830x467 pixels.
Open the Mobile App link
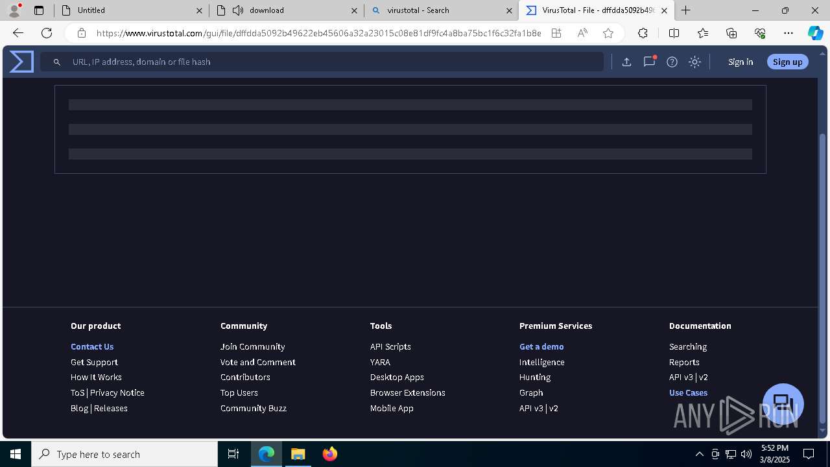[392, 409]
